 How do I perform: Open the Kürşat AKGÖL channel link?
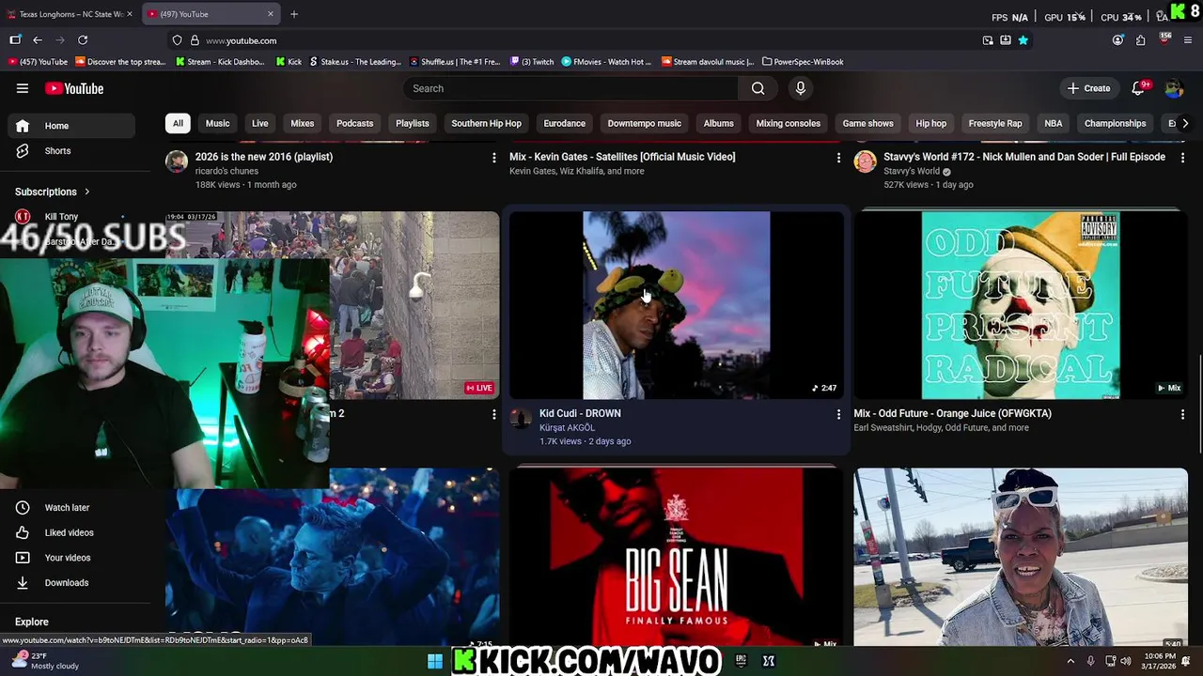point(567,428)
